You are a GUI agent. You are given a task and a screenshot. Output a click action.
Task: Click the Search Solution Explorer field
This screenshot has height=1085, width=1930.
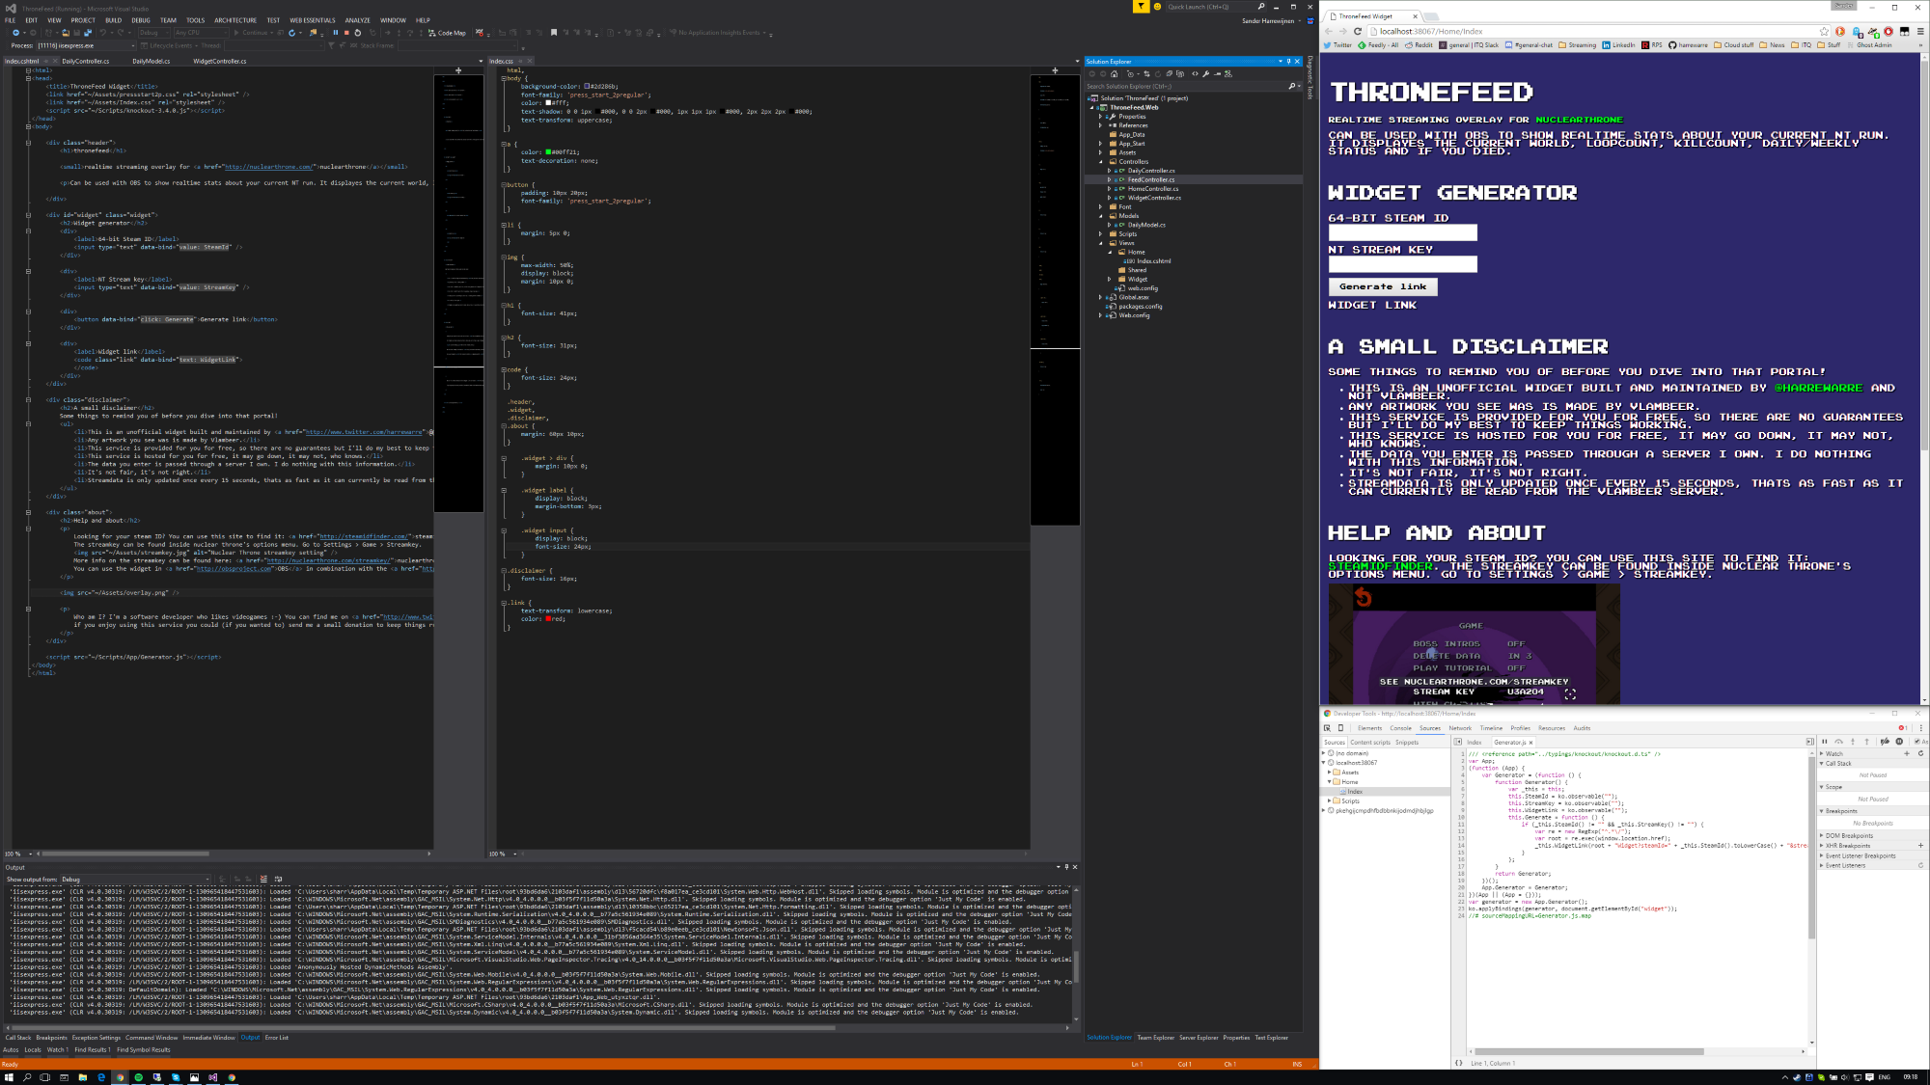point(1186,86)
